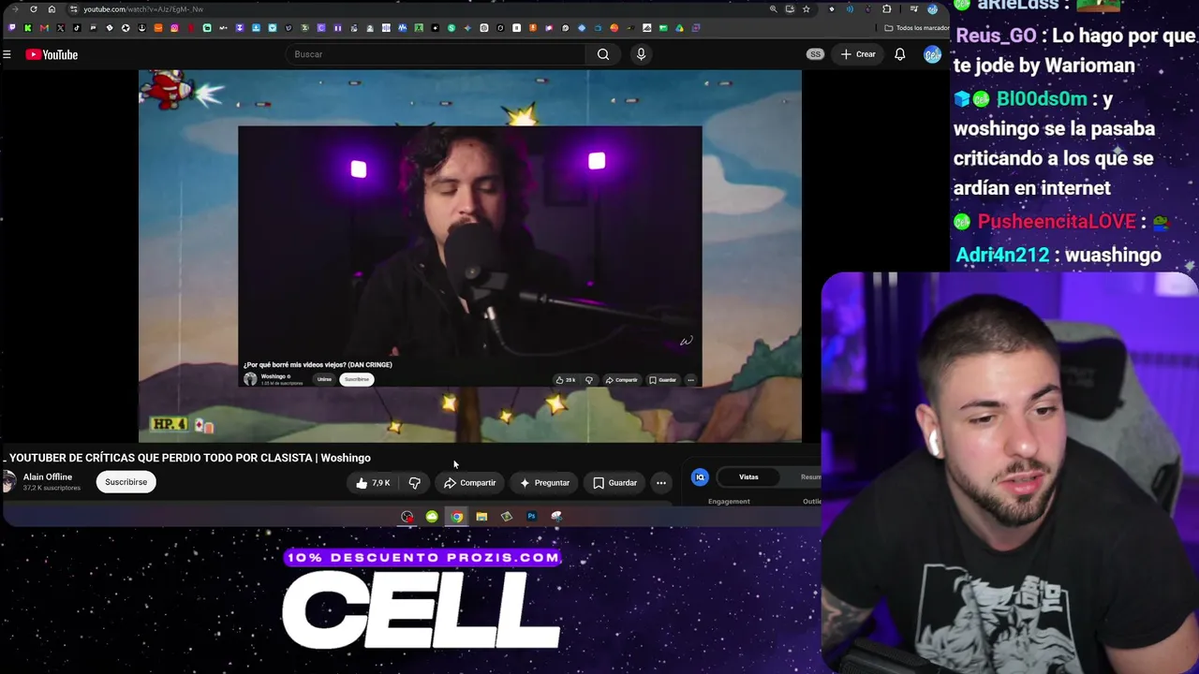The height and width of the screenshot is (674, 1199).
Task: Go to the browser home page
Action: coord(52,9)
